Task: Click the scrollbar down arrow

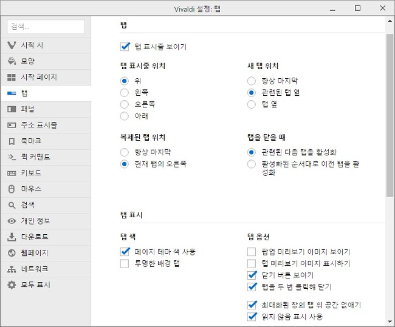Action: [390, 322]
